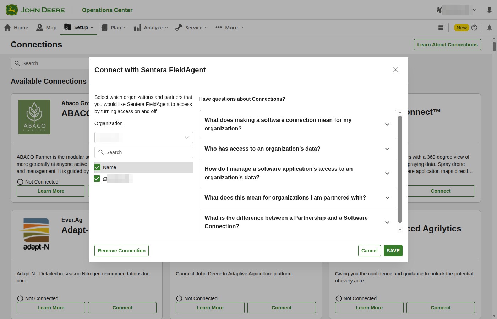The image size is (497, 319).
Task: Select Not Connected radio on Adaptive Agriculture card
Action: 179,298
